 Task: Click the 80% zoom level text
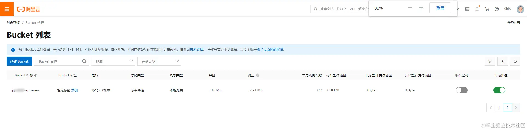click(x=379, y=8)
